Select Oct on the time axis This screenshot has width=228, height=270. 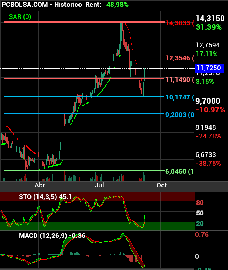(x=161, y=185)
